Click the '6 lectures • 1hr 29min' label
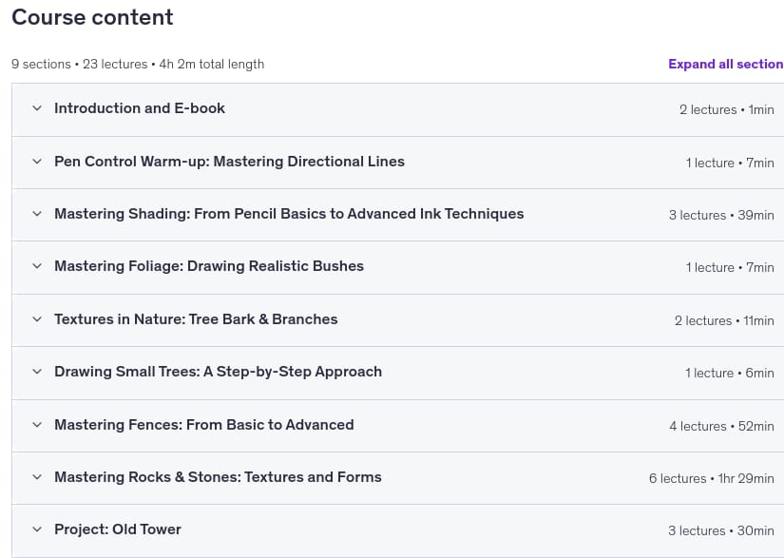 [x=712, y=478]
